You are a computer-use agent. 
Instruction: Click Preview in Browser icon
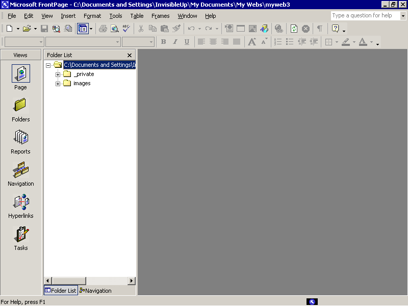[x=115, y=29]
